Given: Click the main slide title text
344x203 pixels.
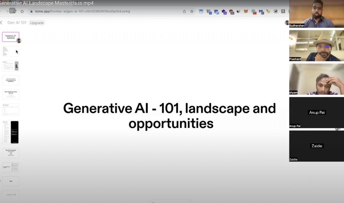Looking at the screenshot, I should (169, 116).
